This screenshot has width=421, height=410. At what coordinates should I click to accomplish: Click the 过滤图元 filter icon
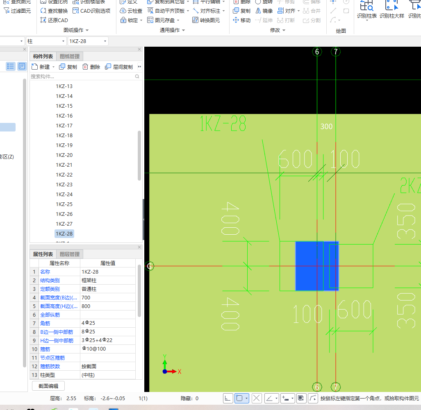coord(7,11)
